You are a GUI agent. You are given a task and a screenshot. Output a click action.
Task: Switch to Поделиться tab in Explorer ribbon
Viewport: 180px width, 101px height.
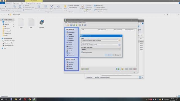(16, 3)
